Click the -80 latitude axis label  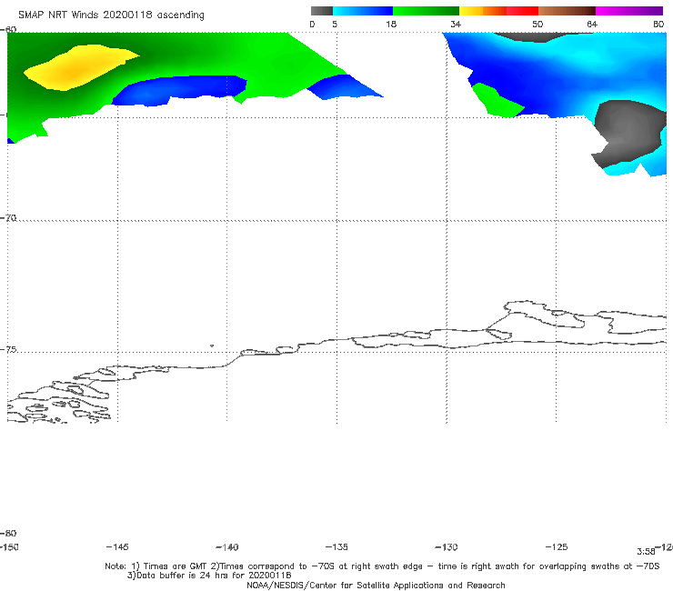8,533
